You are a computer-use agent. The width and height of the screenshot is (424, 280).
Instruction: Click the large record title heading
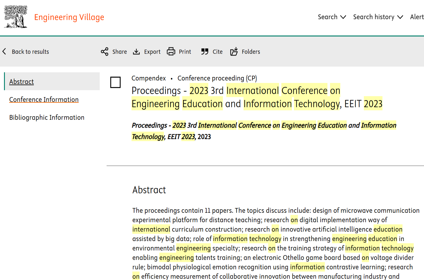(257, 97)
